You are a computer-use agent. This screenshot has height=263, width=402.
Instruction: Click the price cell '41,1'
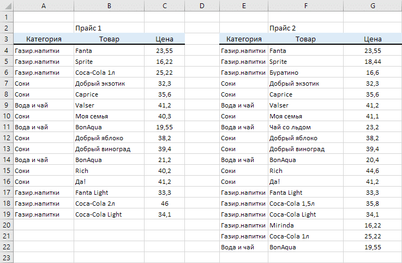pyautogui.click(x=373, y=116)
